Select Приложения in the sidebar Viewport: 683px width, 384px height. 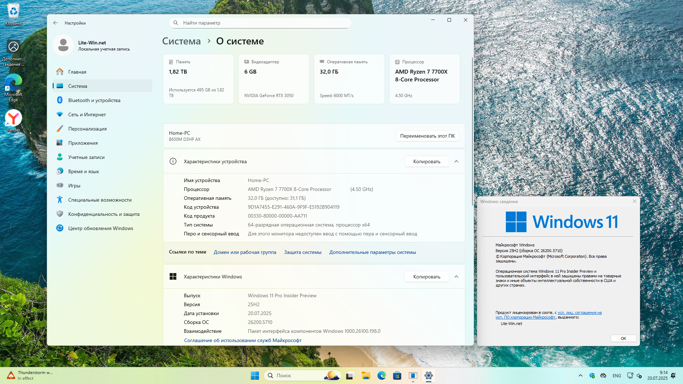(x=83, y=143)
